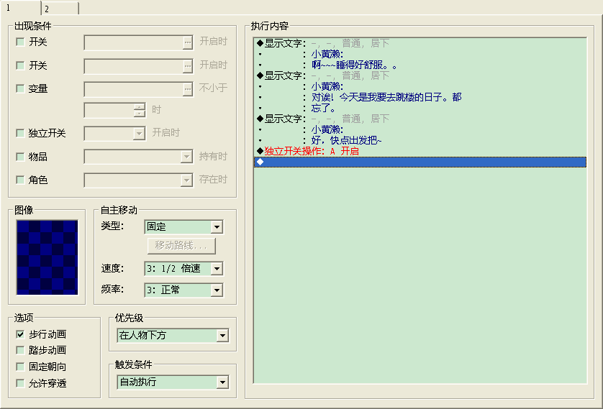Switch to event page tab 2
This screenshot has height=409, width=603.
point(60,8)
